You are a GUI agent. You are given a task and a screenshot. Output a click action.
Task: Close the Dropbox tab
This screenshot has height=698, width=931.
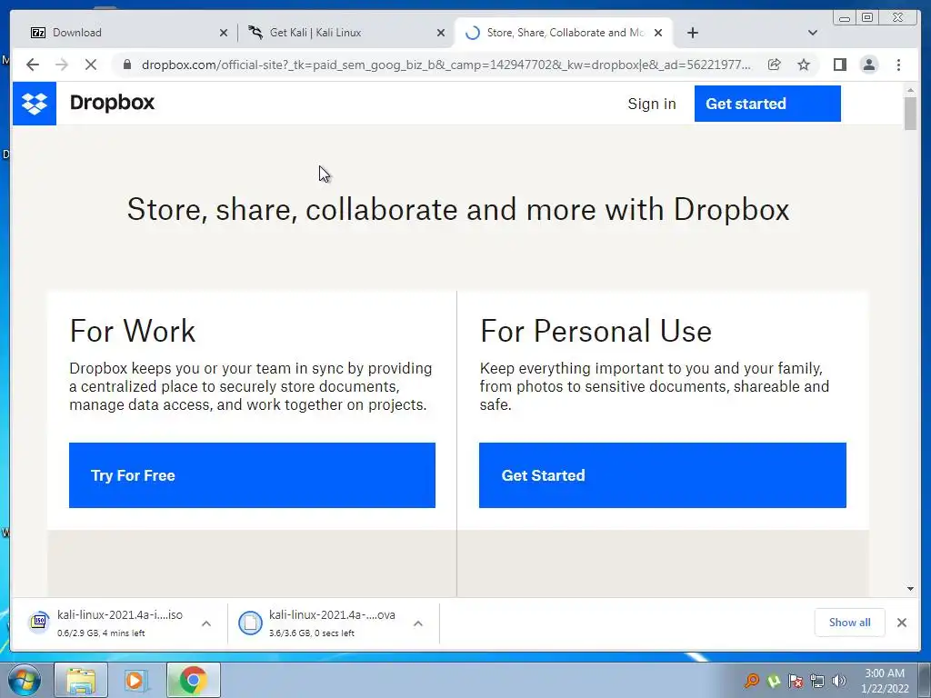click(x=658, y=33)
